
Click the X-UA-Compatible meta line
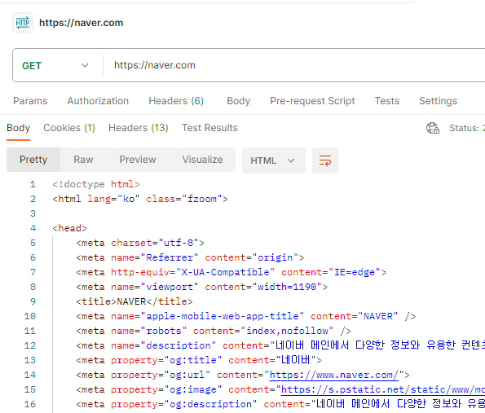(231, 272)
